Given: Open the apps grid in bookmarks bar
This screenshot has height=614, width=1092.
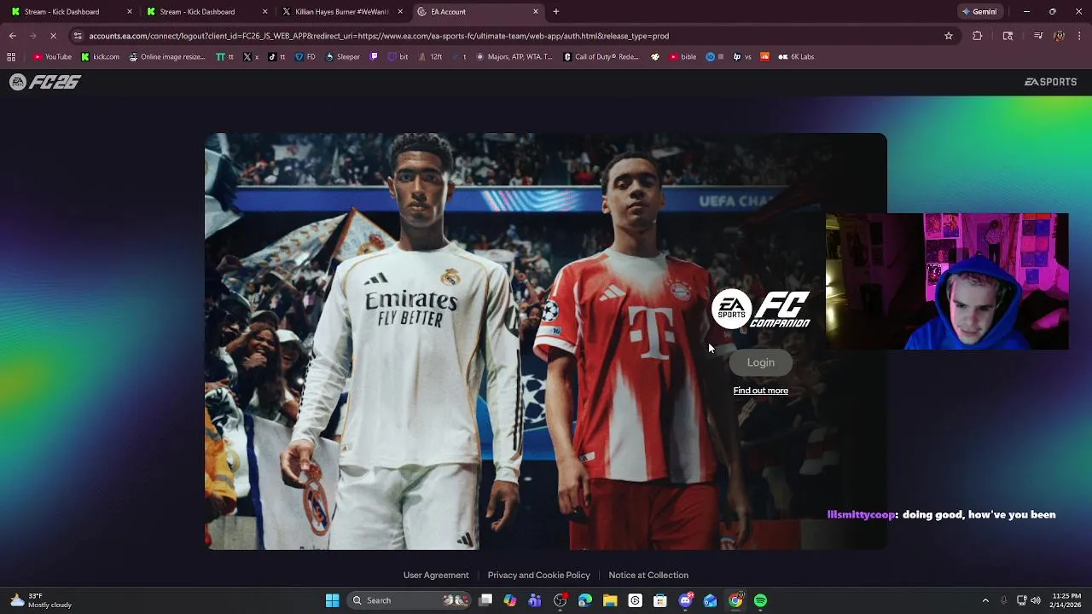Looking at the screenshot, I should click(11, 57).
